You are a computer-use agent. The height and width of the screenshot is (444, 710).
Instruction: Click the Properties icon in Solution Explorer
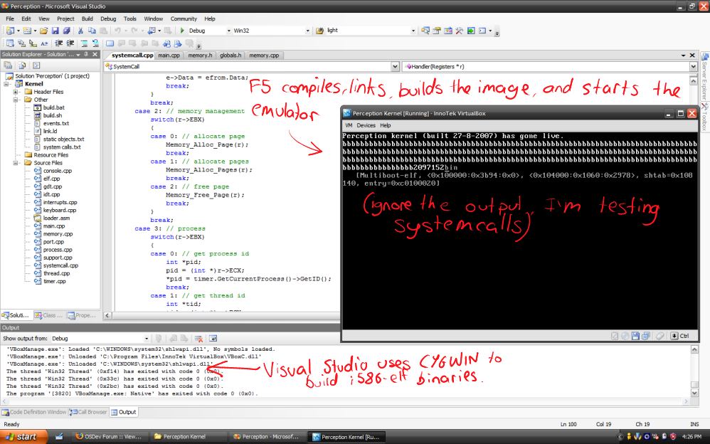tap(8, 65)
